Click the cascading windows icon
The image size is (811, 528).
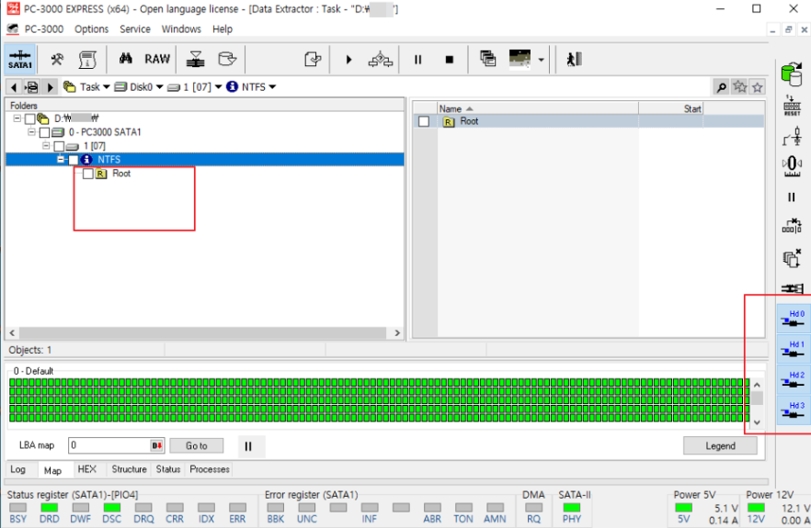487,59
